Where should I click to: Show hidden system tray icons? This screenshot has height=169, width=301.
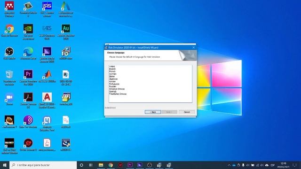click(229, 165)
